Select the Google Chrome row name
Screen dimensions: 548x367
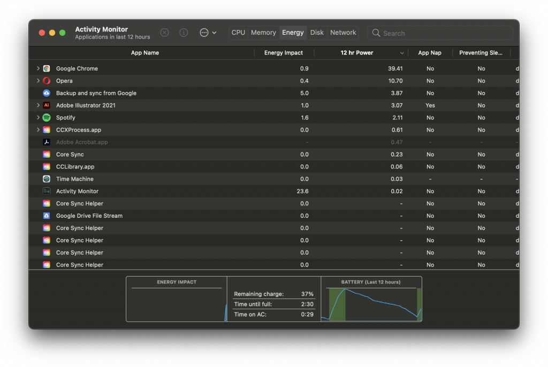click(77, 68)
